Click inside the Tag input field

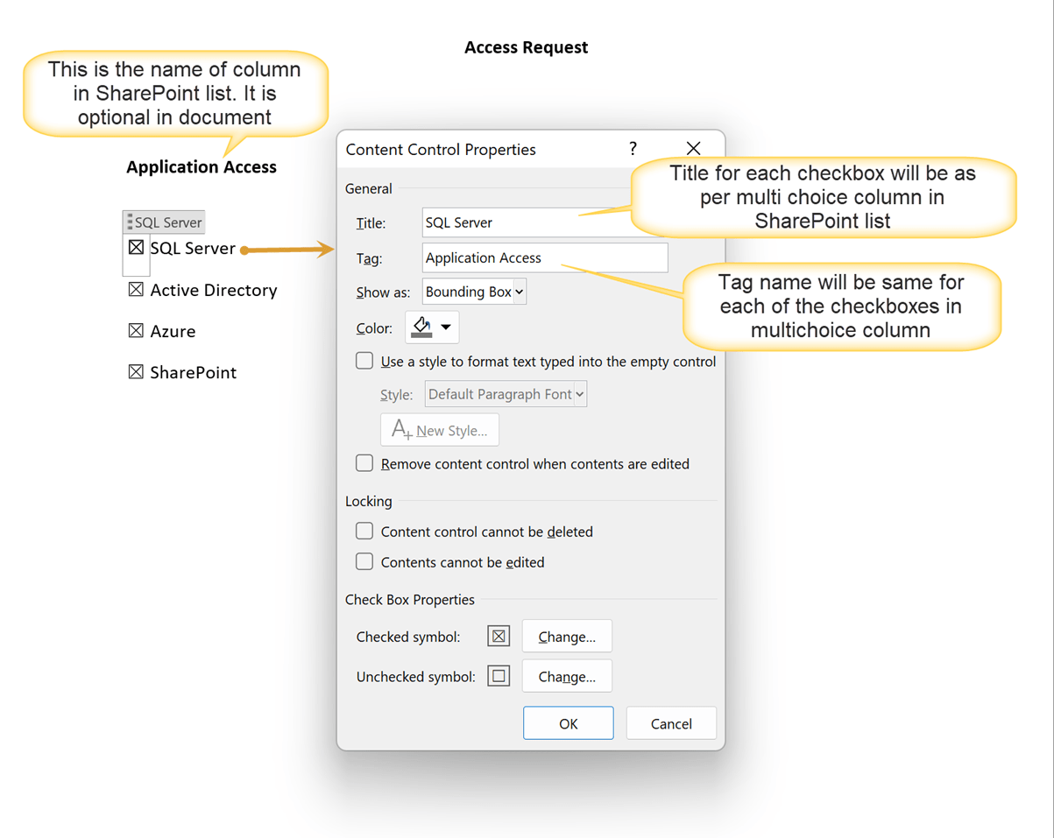(543, 257)
